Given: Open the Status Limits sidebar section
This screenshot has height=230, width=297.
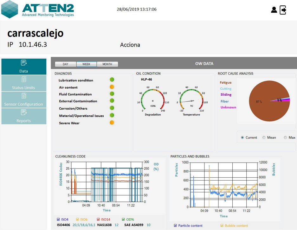Looking at the screenshot, I should tap(24, 83).
